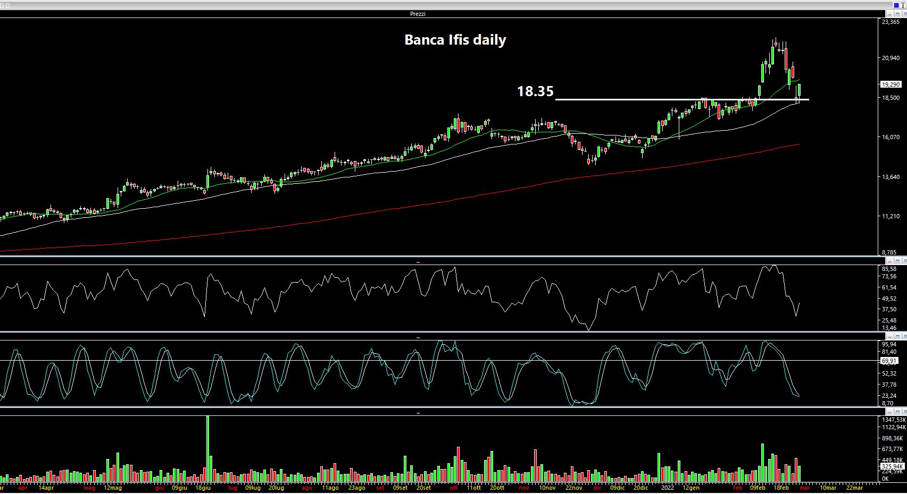The image size is (907, 494).
Task: Click the 22mar date label
Action: point(854,488)
